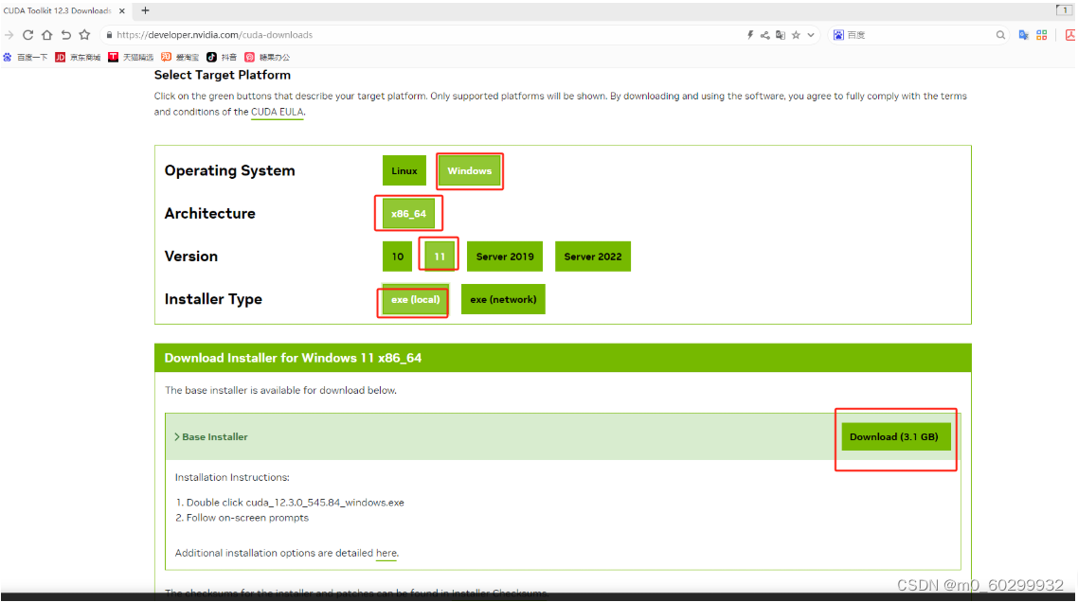Click the Select Target Platform heading
This screenshot has width=1078, height=602.
(x=222, y=75)
